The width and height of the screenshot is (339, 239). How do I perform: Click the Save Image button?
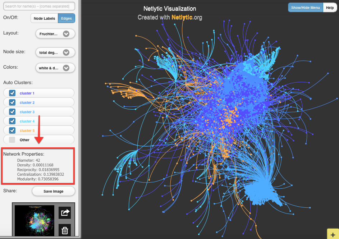click(53, 191)
